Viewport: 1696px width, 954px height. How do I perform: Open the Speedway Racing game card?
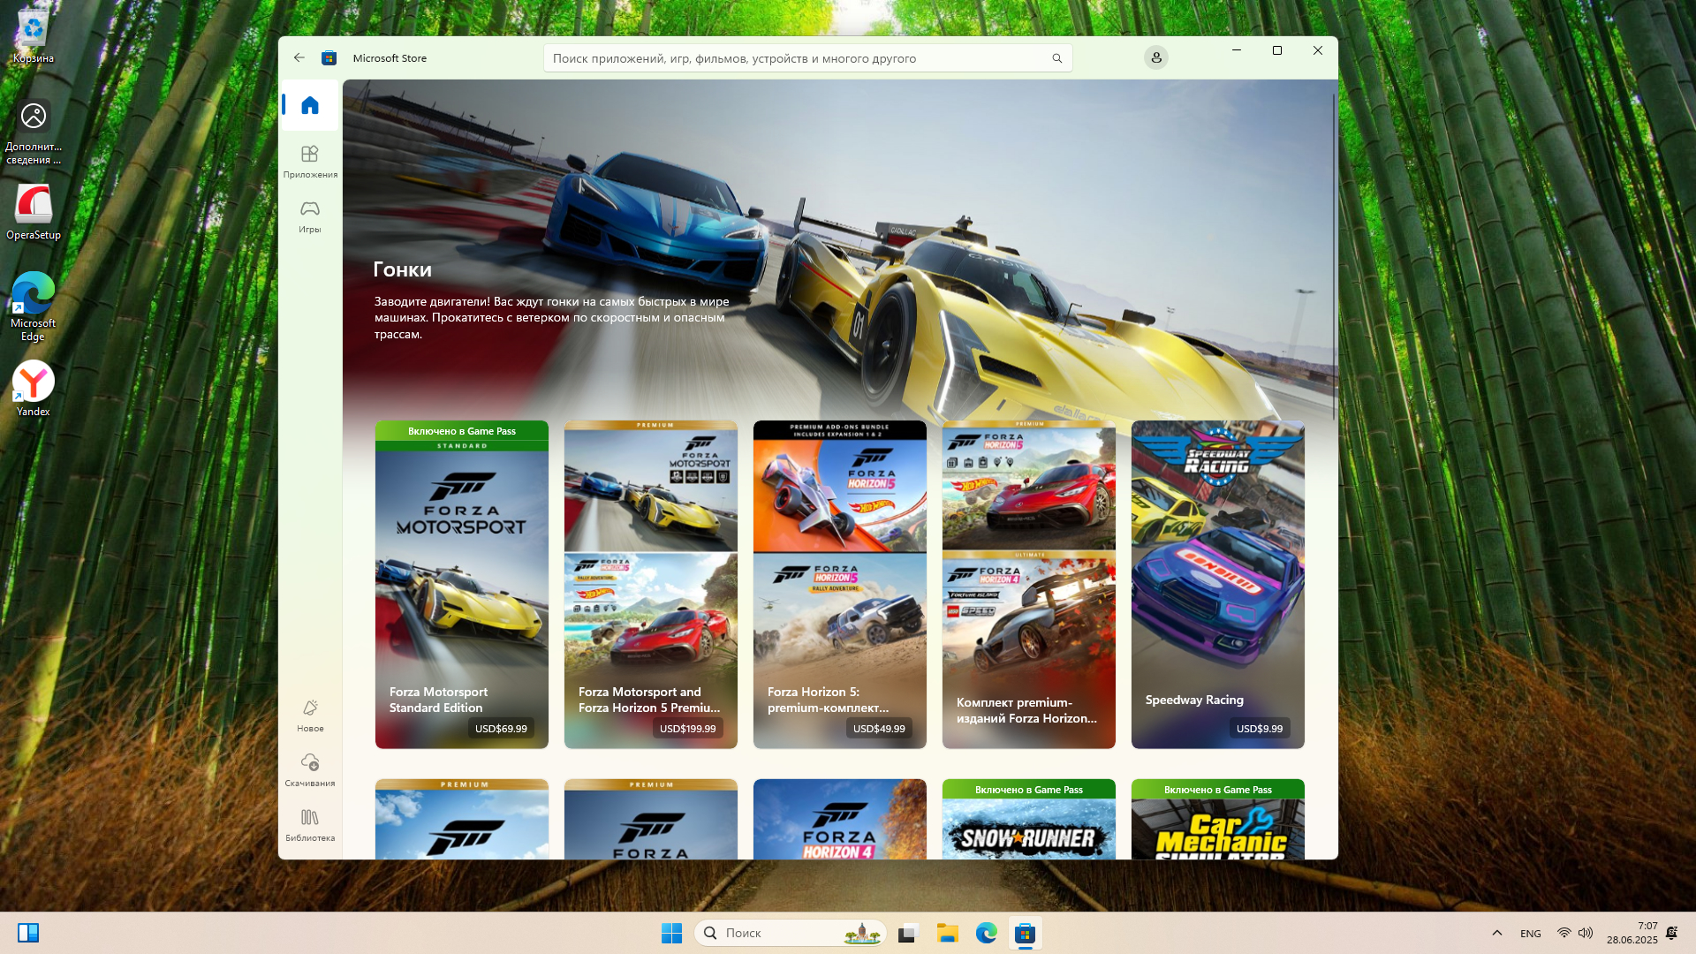(1217, 574)
